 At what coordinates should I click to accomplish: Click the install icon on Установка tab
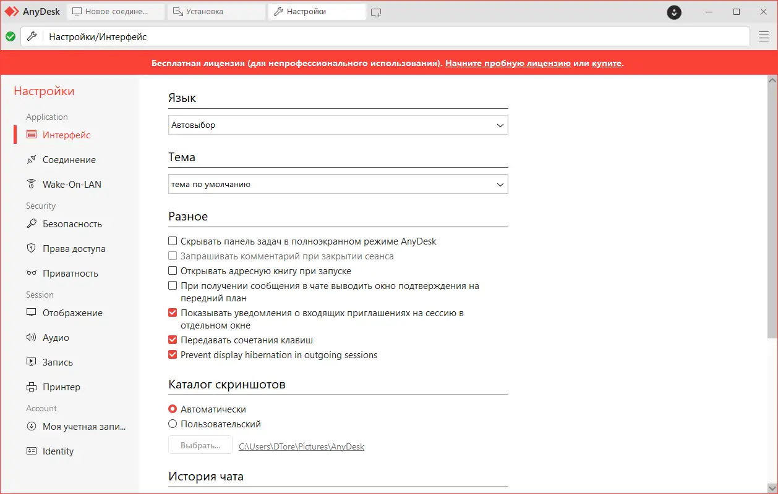(x=177, y=11)
